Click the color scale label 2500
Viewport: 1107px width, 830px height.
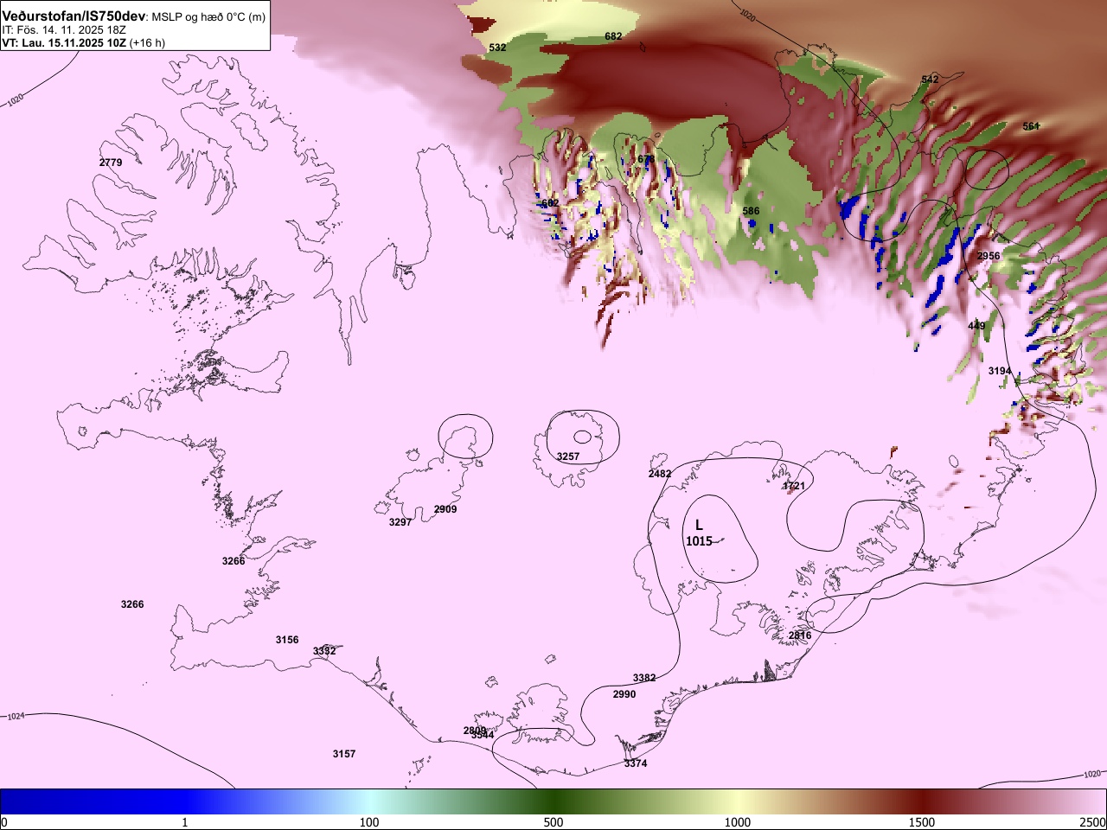(x=1092, y=822)
